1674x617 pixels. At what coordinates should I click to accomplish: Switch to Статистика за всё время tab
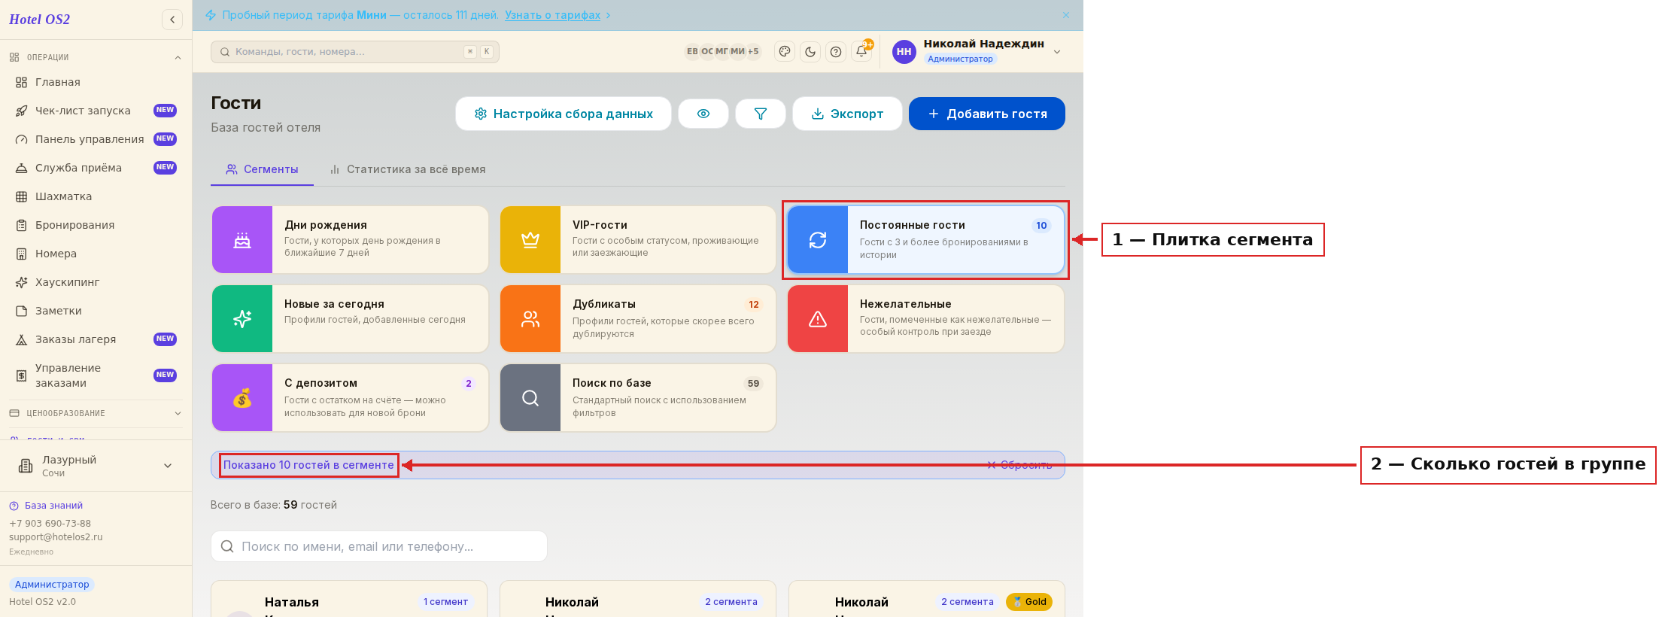407,169
